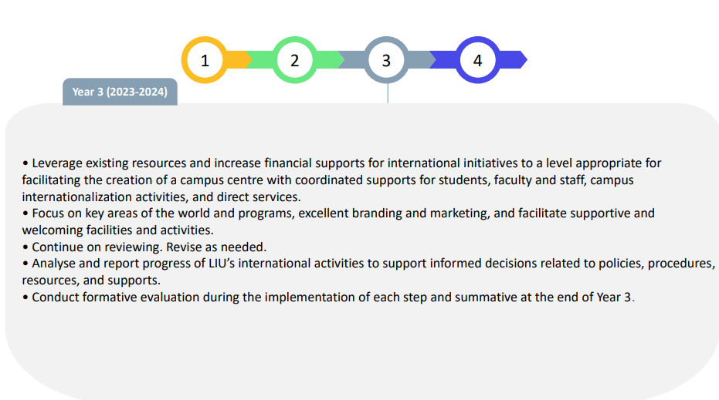
Task: Click 'internationalization activities, and direct services' line
Action: click(x=161, y=197)
